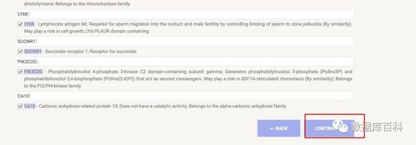Toggle the SUCNR1 checkbox
Image resolution: width=416 pixels, height=145 pixels.
pos(20,51)
